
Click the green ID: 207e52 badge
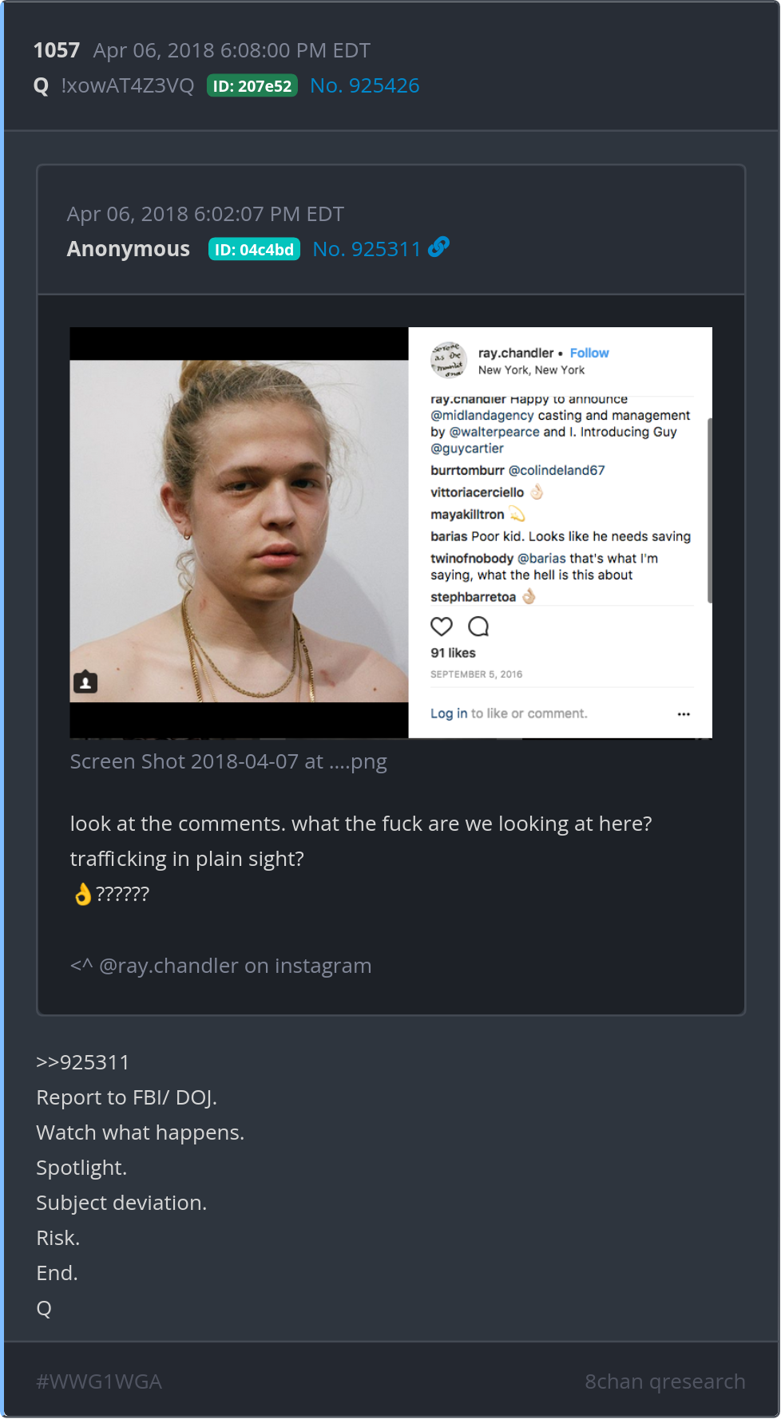tap(252, 86)
